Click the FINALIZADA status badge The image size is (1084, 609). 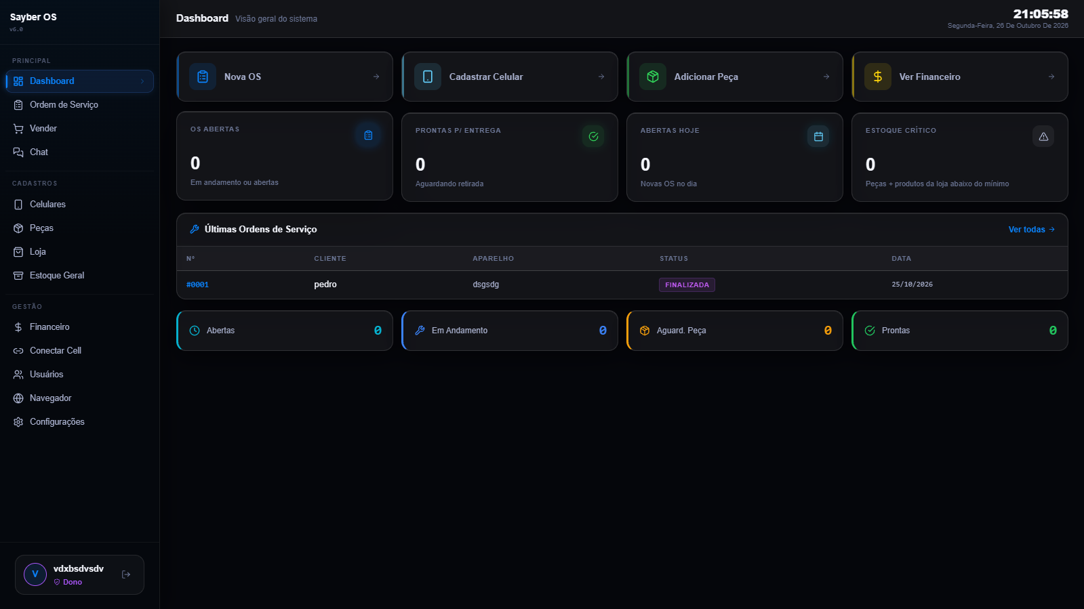pyautogui.click(x=687, y=285)
